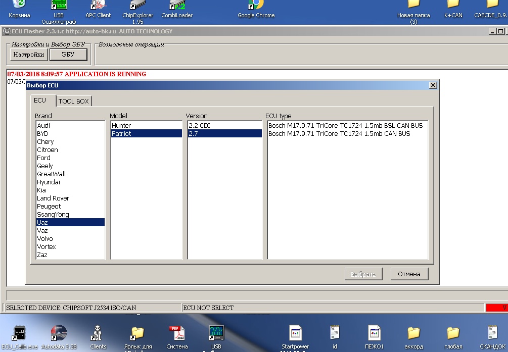The height and width of the screenshot is (352, 508).
Task: Click the APPLICATION IS RUNNING log line
Action: coord(77,74)
